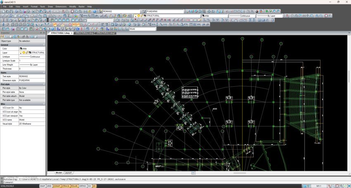Toggle OTRACK in status bar
The height and width of the screenshot is (188, 351).
click(65, 186)
